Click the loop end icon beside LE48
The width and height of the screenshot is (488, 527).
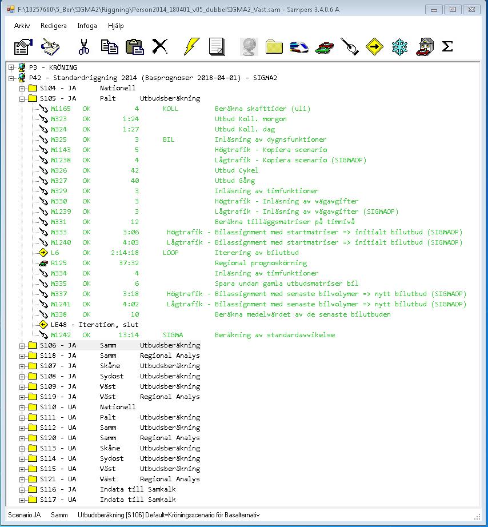(43, 325)
